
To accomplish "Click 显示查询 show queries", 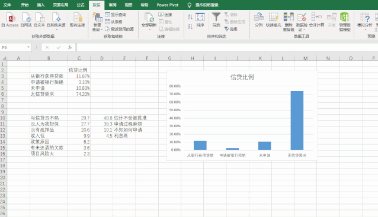I will [x=116, y=15].
